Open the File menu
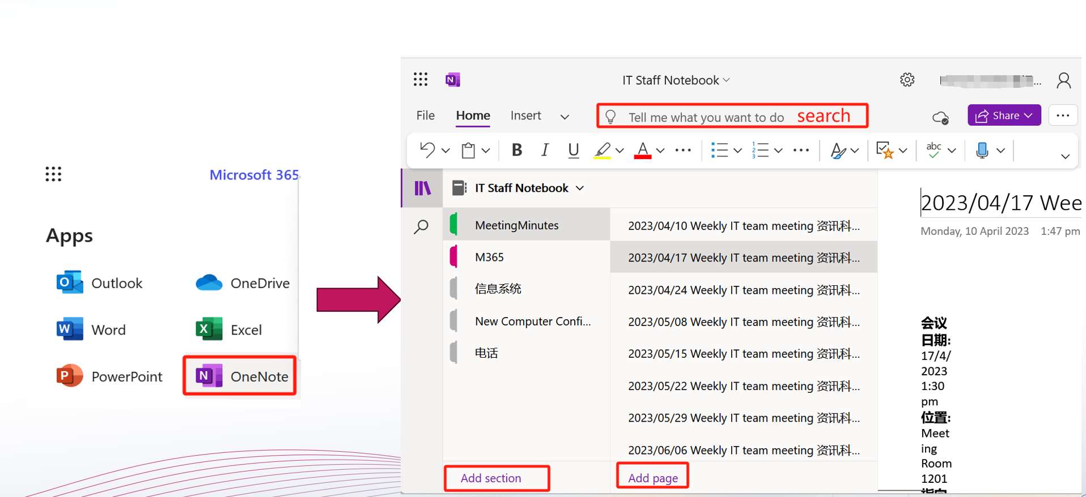The width and height of the screenshot is (1086, 497). pyautogui.click(x=425, y=115)
